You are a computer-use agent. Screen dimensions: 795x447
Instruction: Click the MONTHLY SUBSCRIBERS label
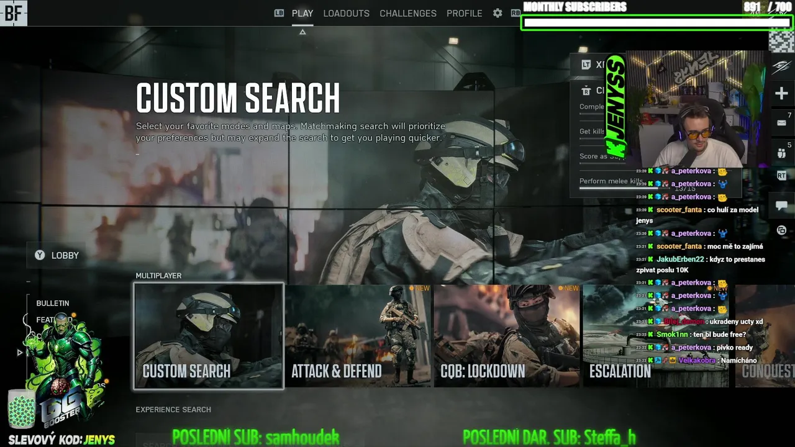[575, 7]
